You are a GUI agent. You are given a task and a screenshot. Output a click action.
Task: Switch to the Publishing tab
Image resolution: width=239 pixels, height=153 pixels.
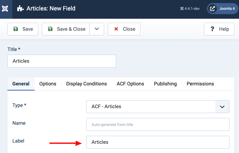[165, 84]
